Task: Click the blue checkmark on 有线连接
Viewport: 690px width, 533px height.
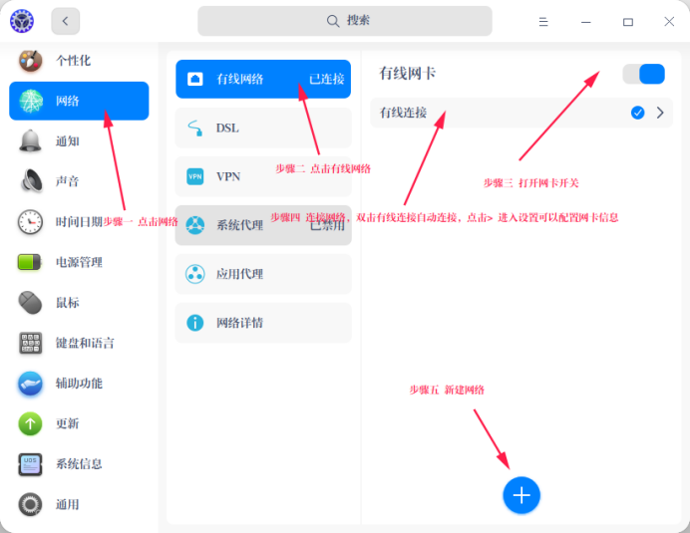Action: [x=637, y=113]
